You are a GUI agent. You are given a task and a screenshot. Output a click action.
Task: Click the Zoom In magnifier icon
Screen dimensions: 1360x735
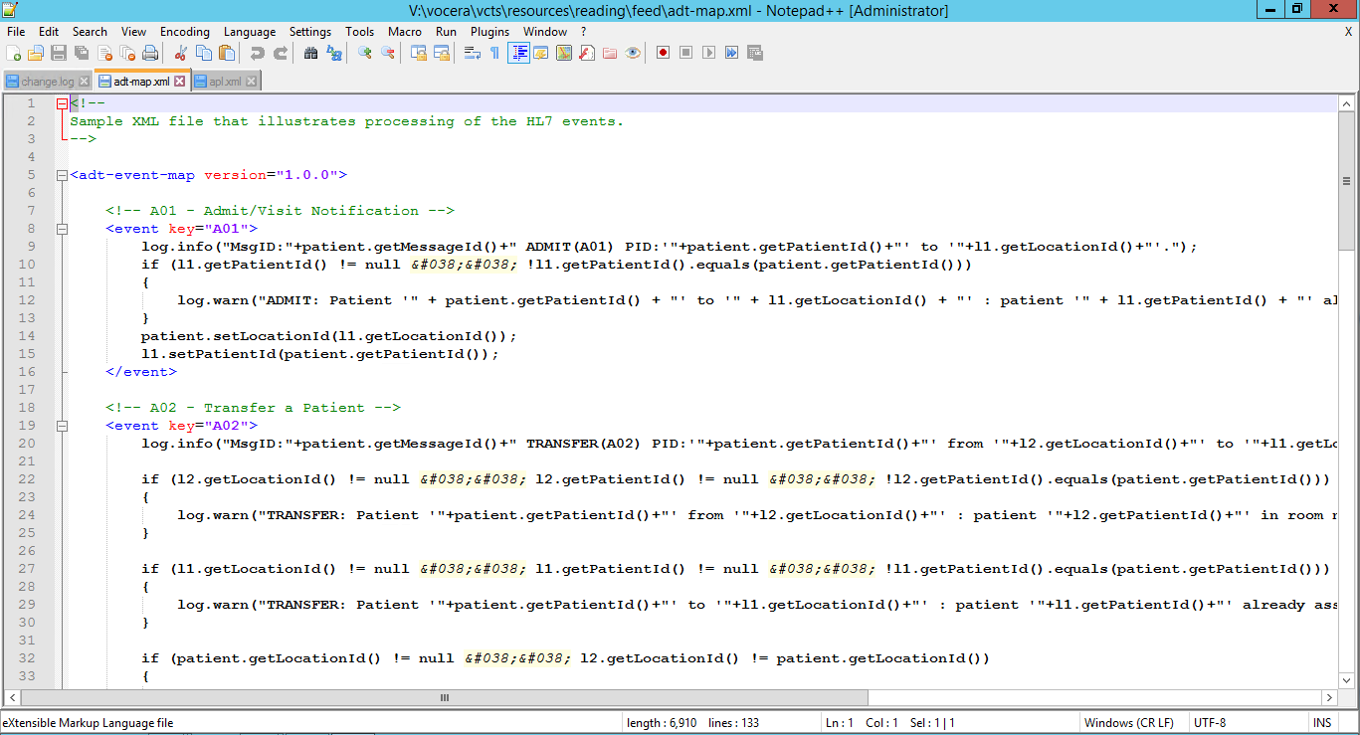365,53
